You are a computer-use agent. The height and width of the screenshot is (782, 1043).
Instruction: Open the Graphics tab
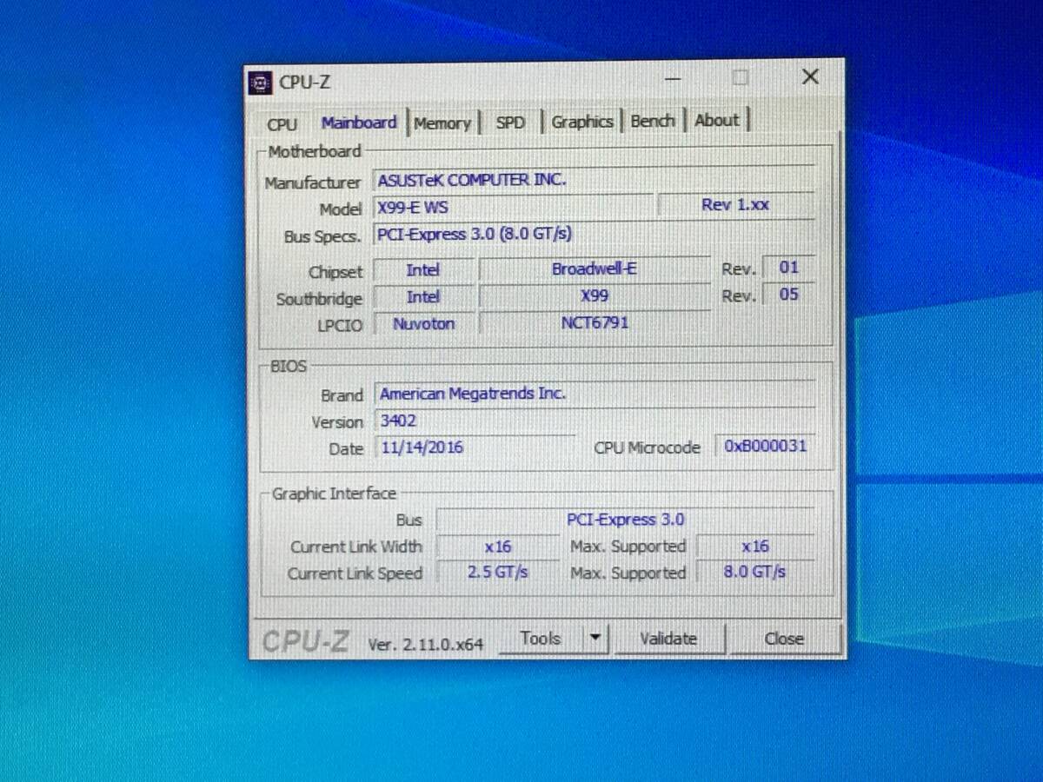tap(582, 122)
